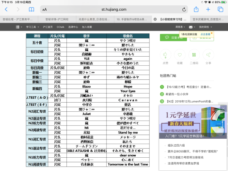Click the 标日高级 course cell
228x171 pixels.
37,68
